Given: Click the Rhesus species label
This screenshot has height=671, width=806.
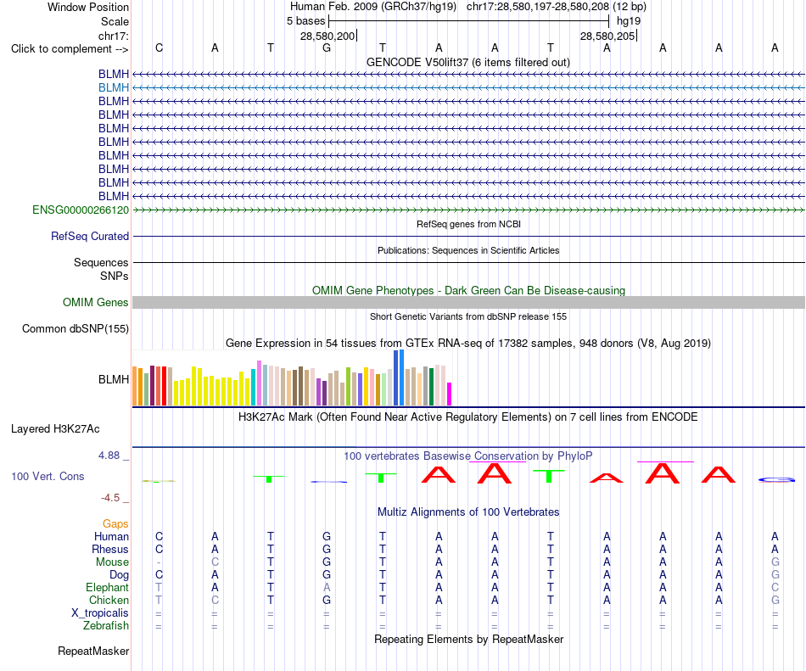Looking at the screenshot, I should [x=110, y=549].
